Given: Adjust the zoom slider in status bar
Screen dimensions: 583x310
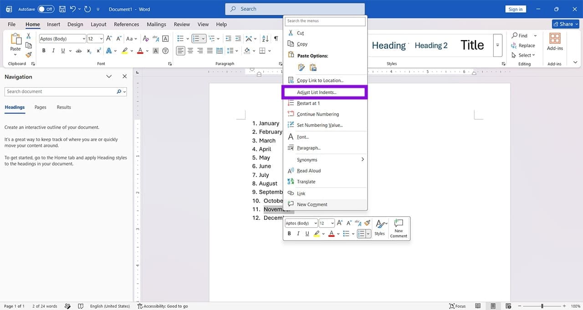Looking at the screenshot, I should [542, 306].
